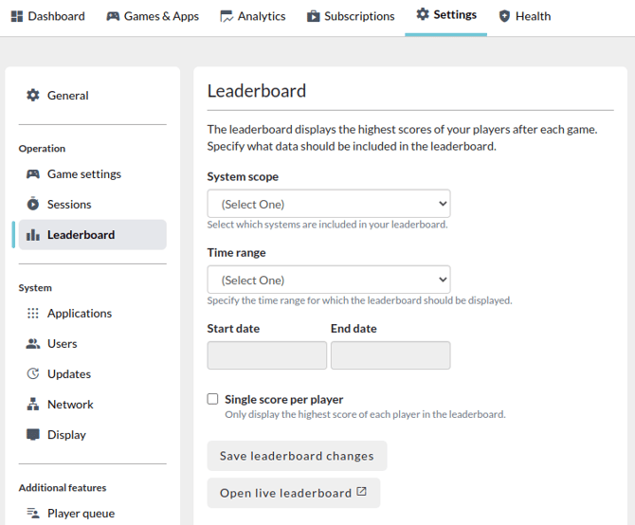The image size is (635, 525).
Task: Save leaderboard changes
Action: (297, 456)
